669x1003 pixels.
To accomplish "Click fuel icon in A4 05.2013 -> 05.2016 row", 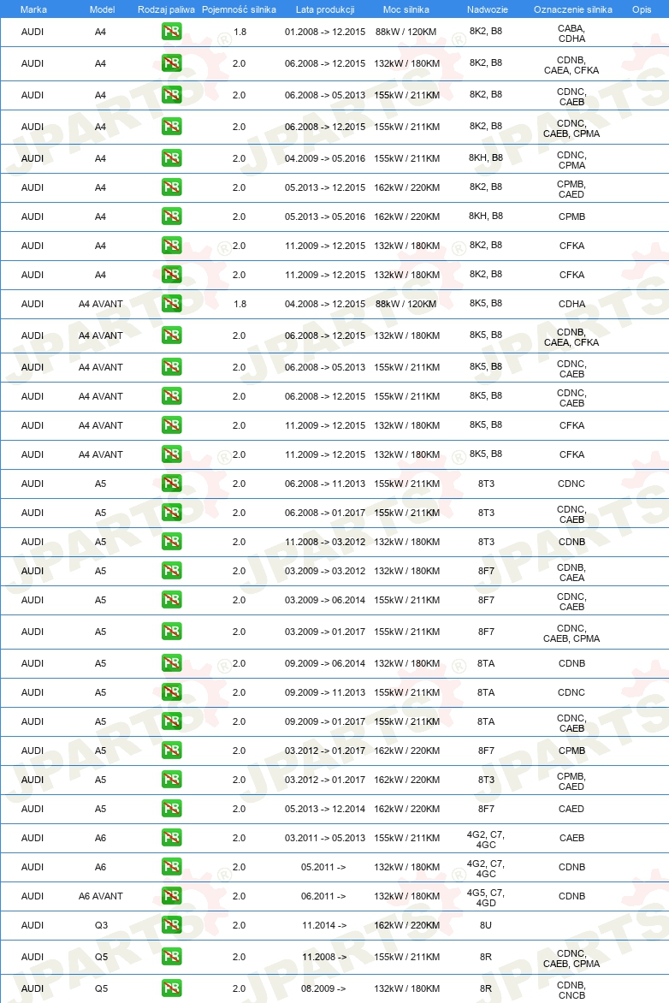I will [x=171, y=217].
